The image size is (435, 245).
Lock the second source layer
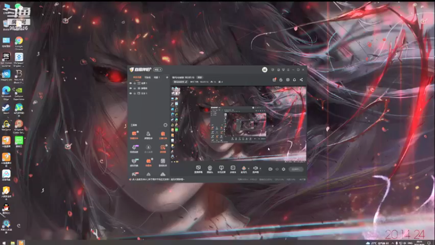(x=135, y=88)
